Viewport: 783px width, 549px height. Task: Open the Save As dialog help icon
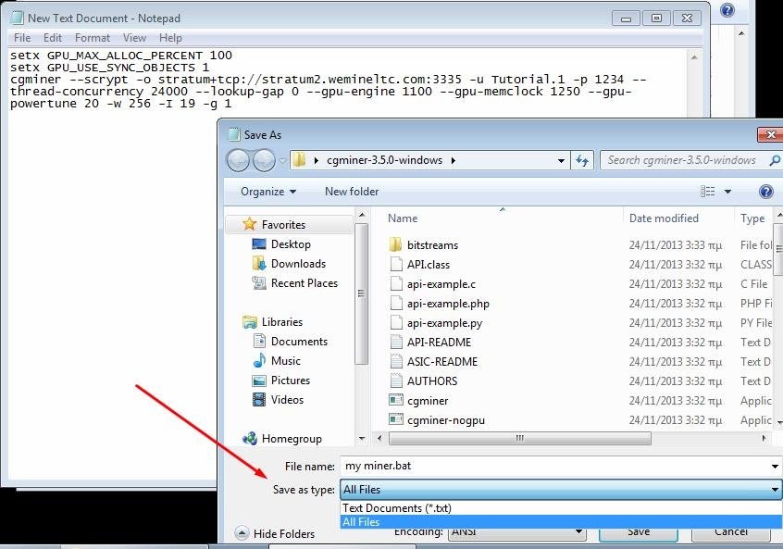tap(766, 192)
